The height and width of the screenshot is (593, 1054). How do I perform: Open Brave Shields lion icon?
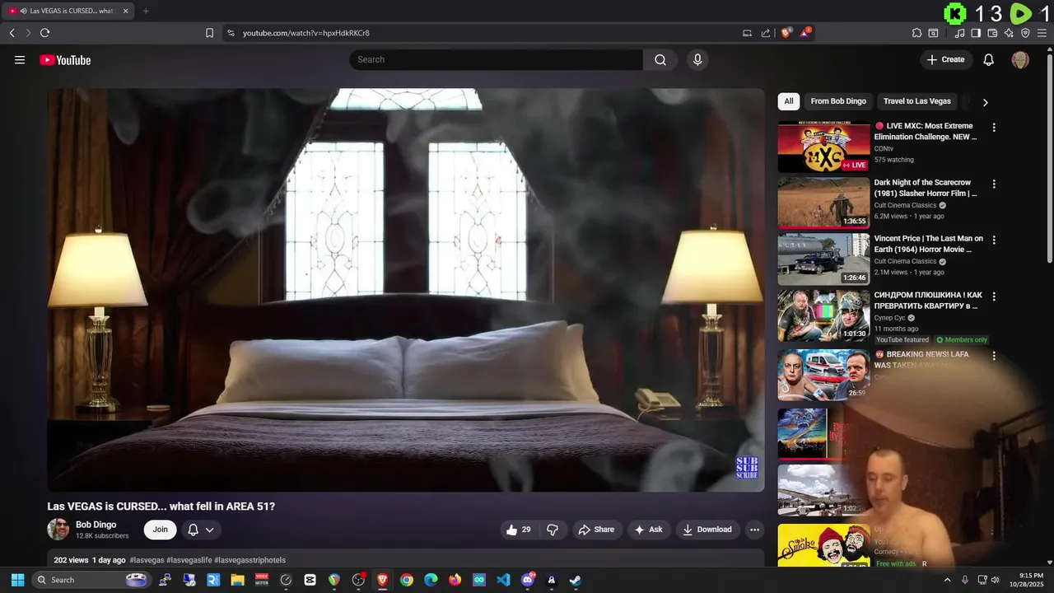click(x=786, y=33)
